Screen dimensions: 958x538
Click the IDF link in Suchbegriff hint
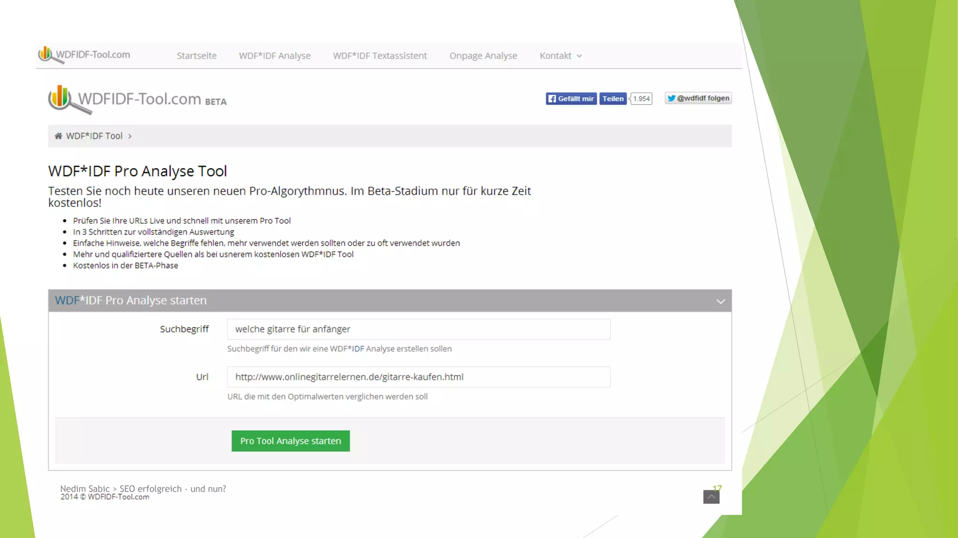tap(358, 349)
